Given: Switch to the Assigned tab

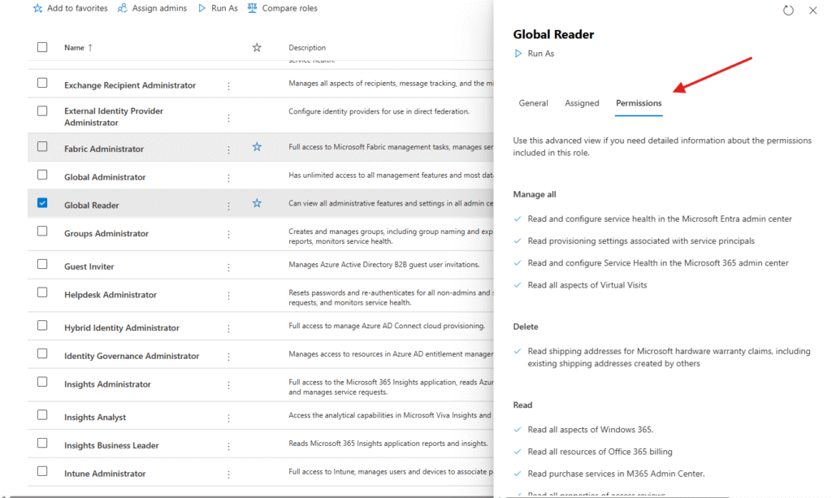Looking at the screenshot, I should coord(582,103).
